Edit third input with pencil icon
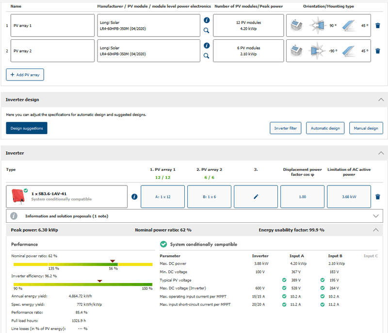Screen dimensions: 388x333 [255, 197]
